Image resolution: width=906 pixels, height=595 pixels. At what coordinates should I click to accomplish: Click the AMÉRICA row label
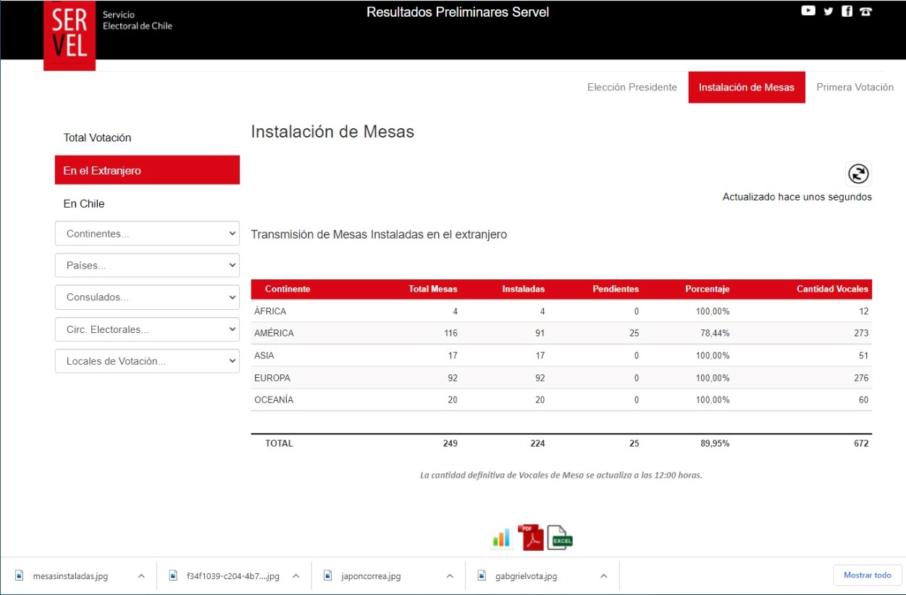click(274, 334)
